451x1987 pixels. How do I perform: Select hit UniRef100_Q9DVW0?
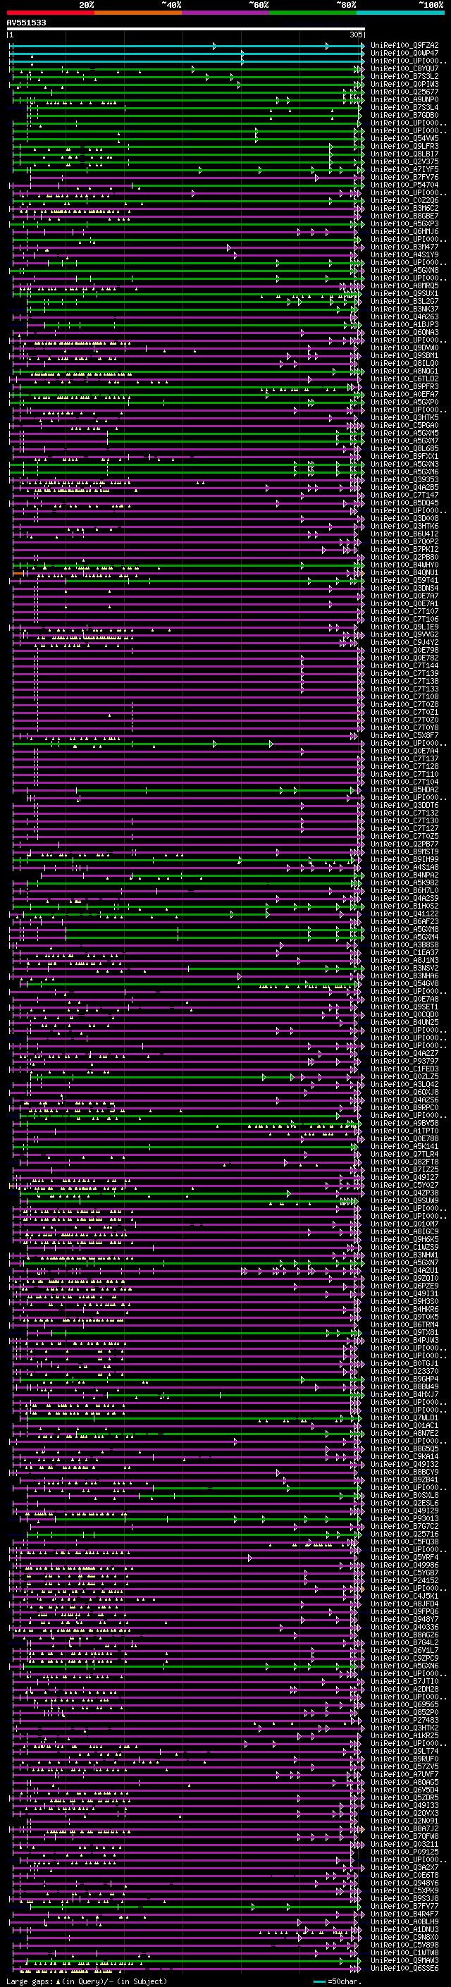(404, 348)
